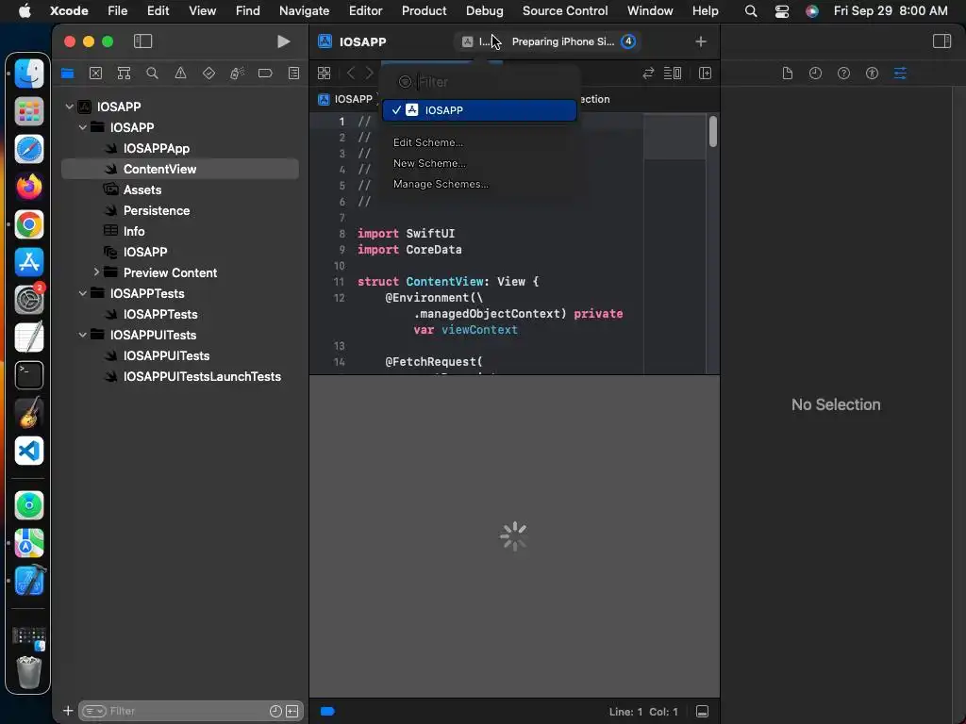Show the Quick Help inspector
966x724 pixels.
coord(844,74)
